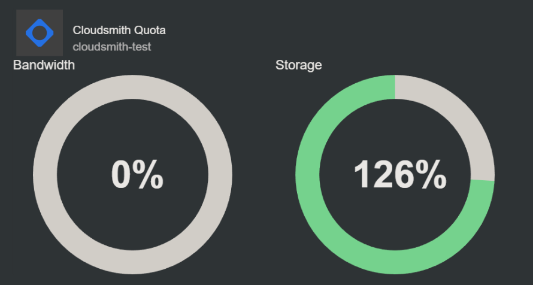Open the Cloudsmith Quota title
The image size is (533, 285).
coord(119,30)
